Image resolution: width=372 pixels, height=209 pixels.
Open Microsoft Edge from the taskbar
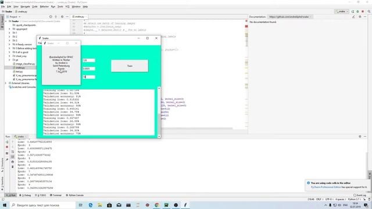coord(91,205)
